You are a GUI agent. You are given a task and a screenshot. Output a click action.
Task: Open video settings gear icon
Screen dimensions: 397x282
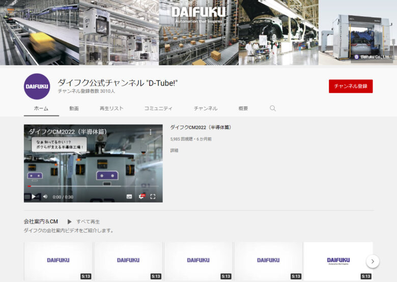pyautogui.click(x=141, y=196)
